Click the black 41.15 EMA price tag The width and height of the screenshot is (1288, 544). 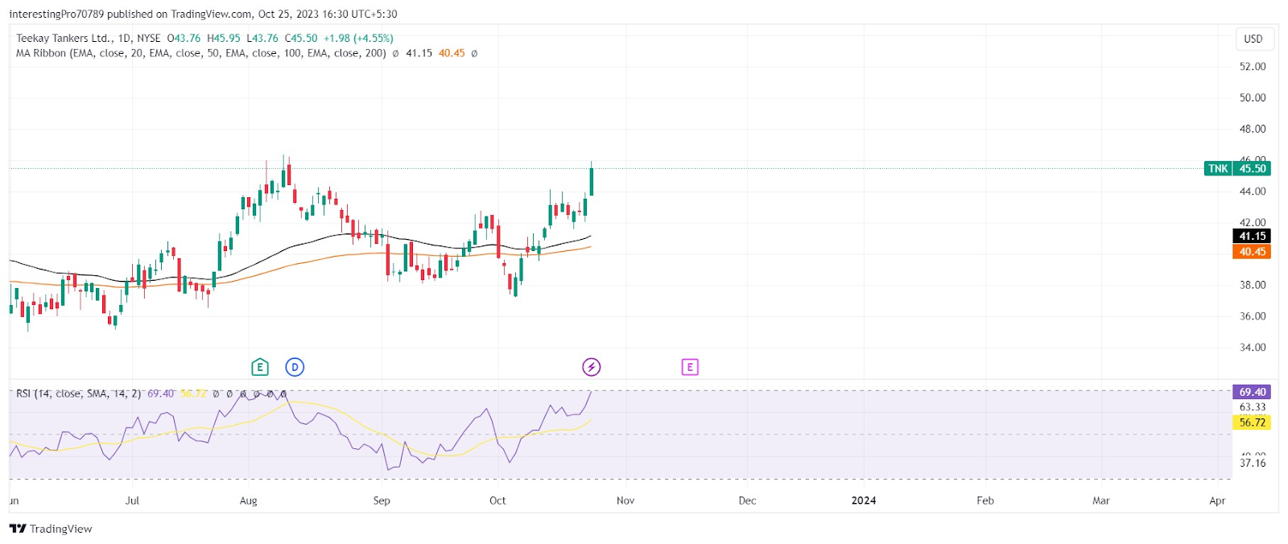click(1252, 236)
